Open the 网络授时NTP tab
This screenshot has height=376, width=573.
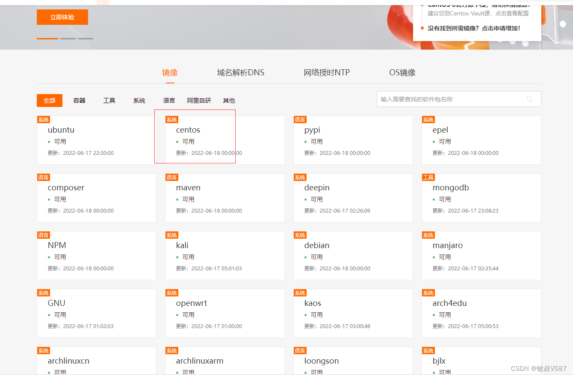[327, 73]
